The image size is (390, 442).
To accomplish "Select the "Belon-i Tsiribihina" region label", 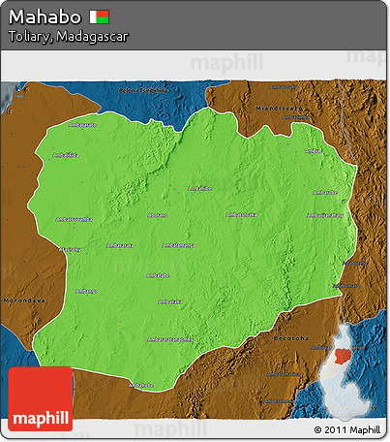I will tap(143, 90).
